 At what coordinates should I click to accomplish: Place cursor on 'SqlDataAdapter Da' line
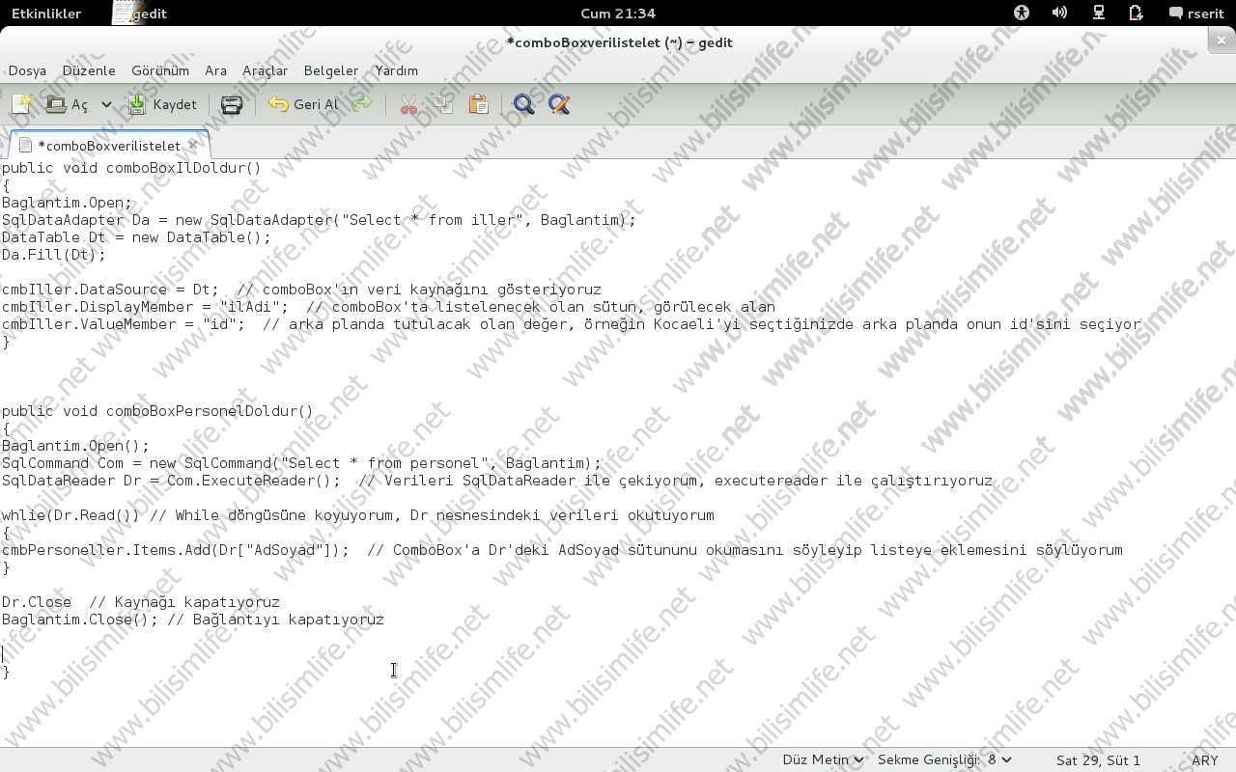[319, 220]
